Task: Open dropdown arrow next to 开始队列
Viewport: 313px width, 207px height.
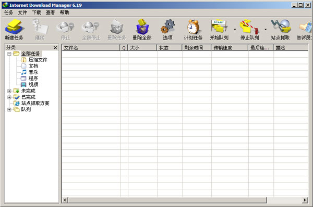Action: point(235,30)
